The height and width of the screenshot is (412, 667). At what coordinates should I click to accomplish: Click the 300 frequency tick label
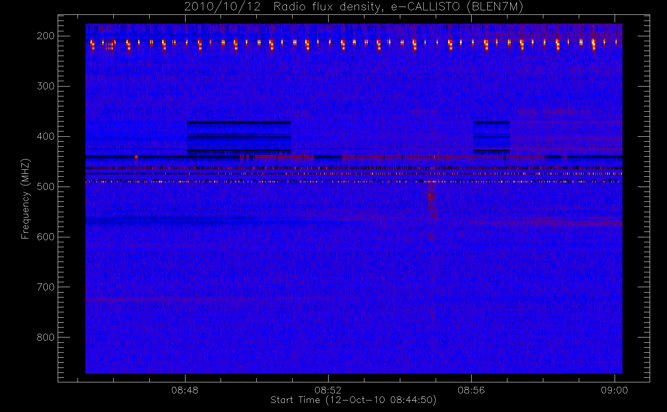(x=45, y=86)
